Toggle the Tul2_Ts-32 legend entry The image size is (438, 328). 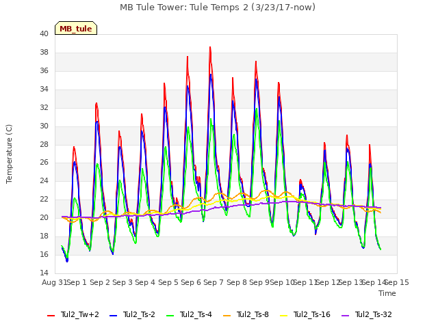(x=367, y=314)
